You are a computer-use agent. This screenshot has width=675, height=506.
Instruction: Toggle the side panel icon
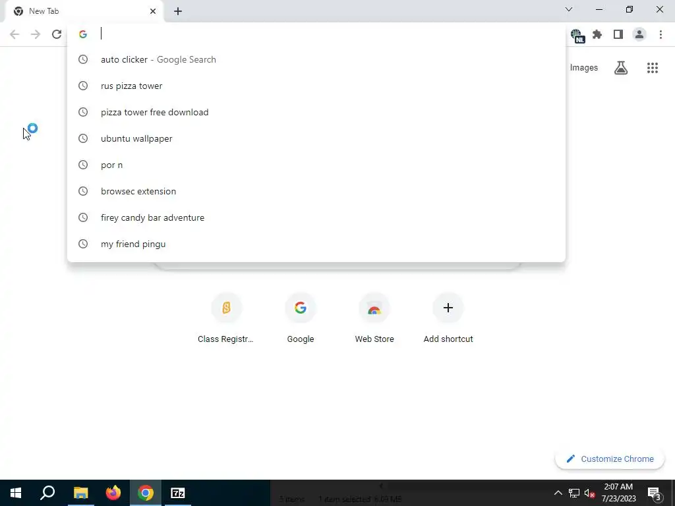click(x=618, y=34)
